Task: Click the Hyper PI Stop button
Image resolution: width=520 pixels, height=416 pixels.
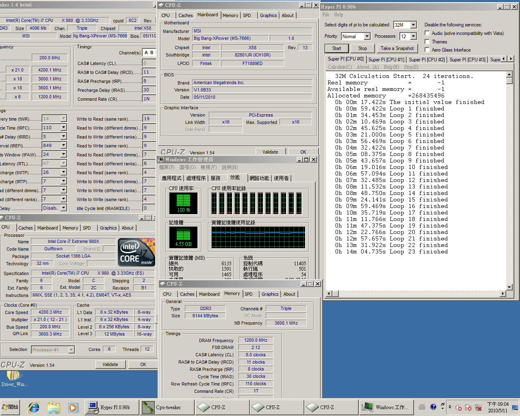Action: point(363,48)
